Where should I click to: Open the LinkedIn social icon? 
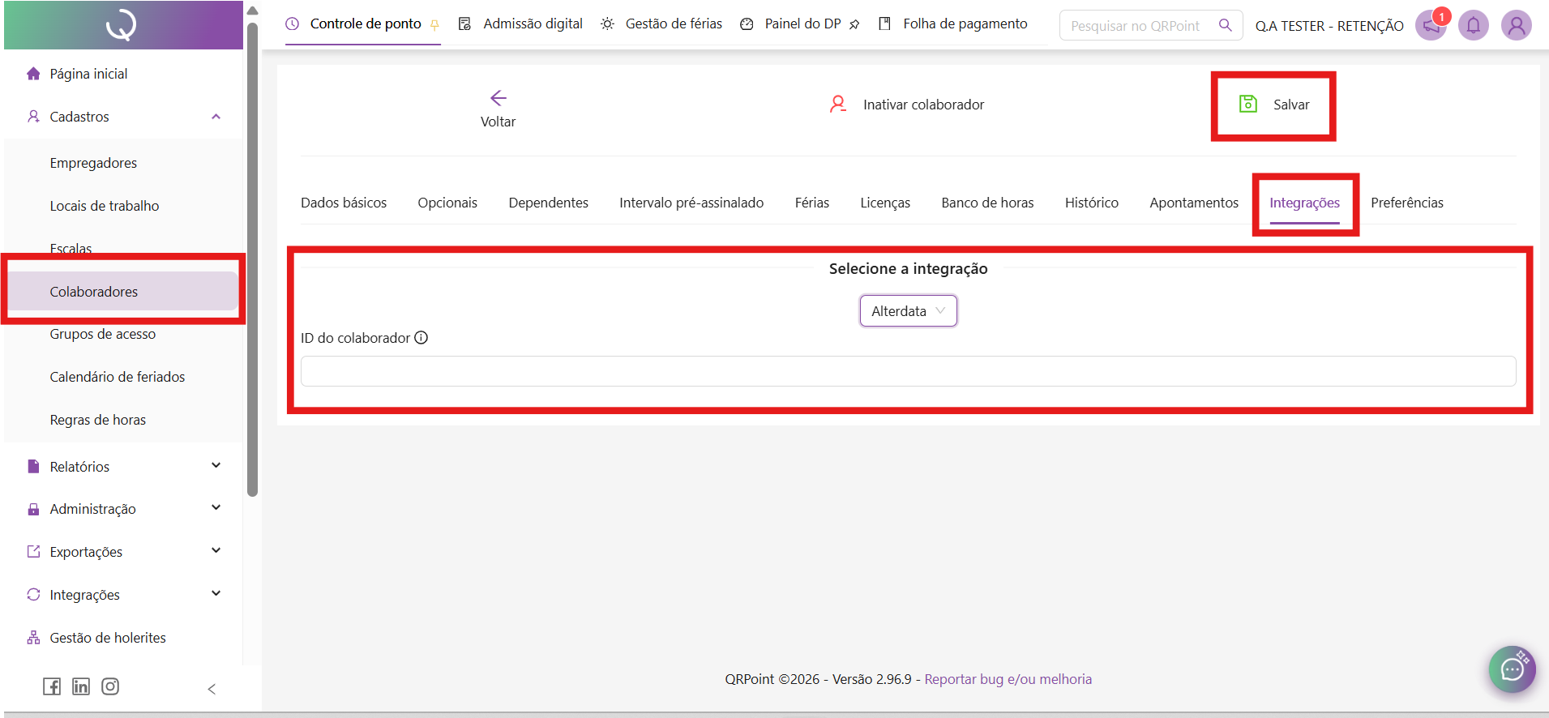coord(81,686)
